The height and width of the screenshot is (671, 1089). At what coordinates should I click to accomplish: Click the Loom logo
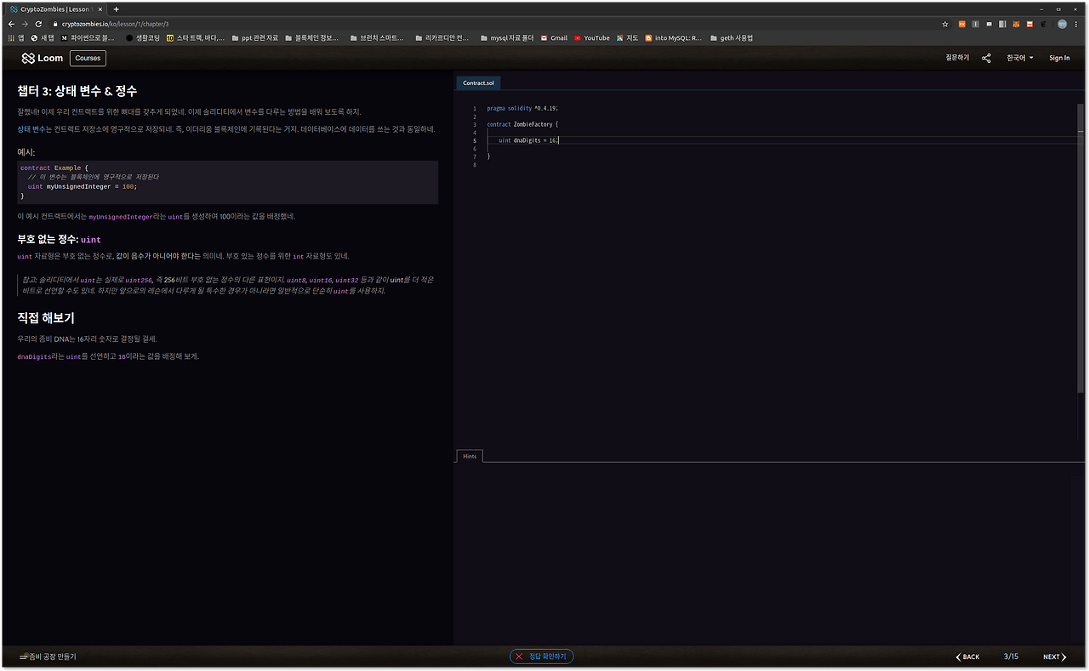point(43,58)
